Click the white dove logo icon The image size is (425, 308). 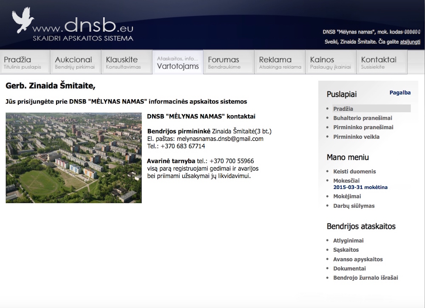pos(23,20)
